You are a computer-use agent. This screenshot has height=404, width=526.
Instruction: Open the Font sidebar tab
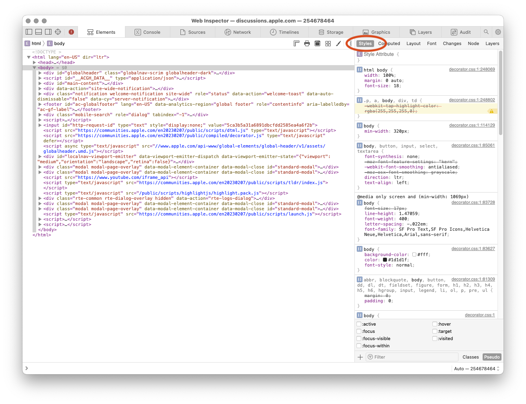(432, 43)
